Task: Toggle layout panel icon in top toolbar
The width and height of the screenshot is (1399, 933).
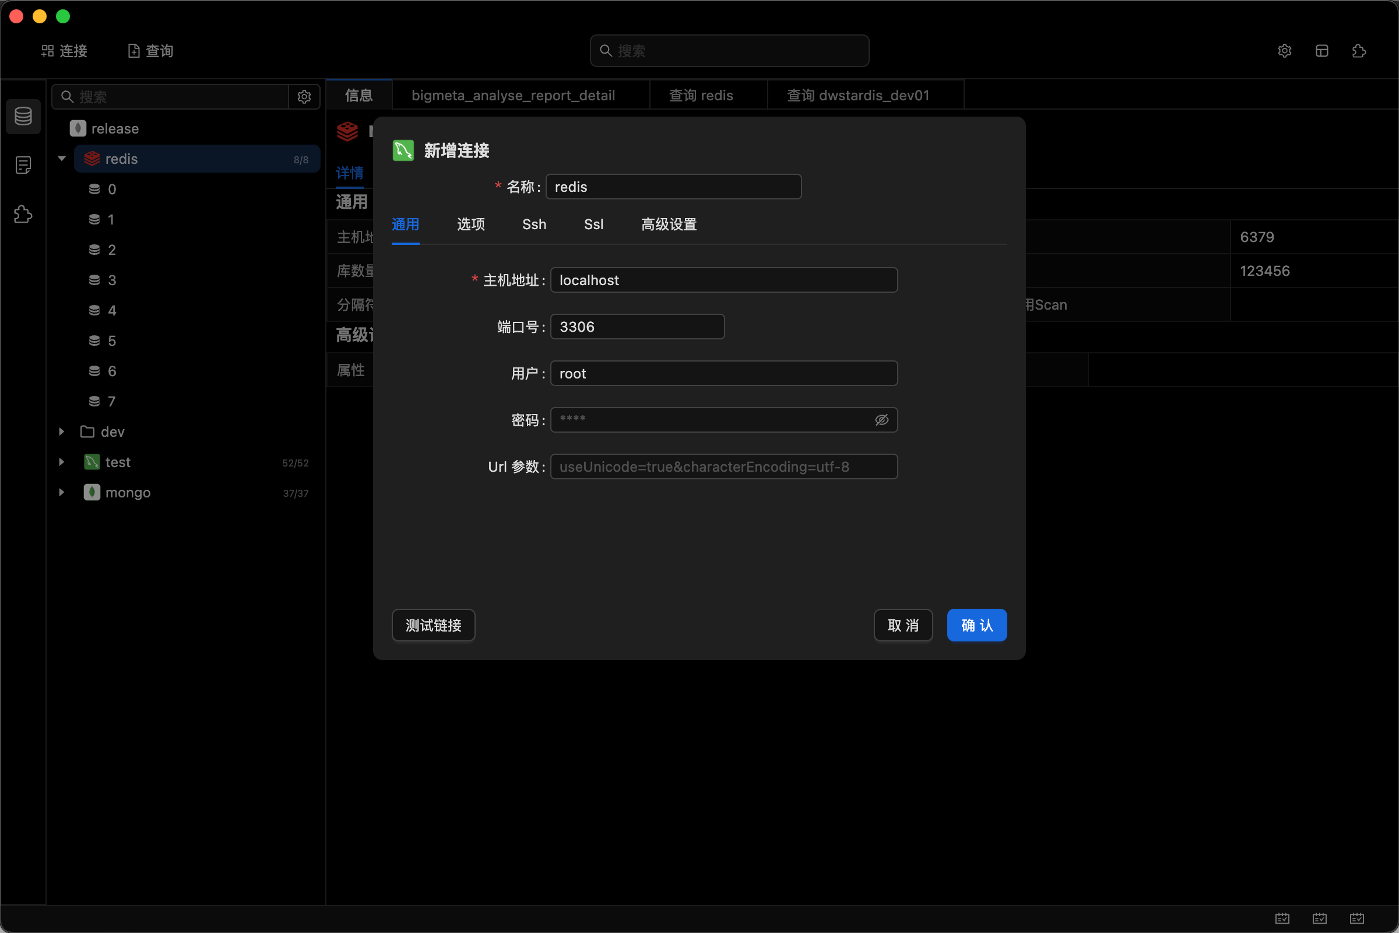Action: (1321, 51)
